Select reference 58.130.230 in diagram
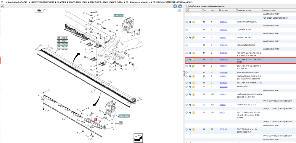 [x=62, y=46]
